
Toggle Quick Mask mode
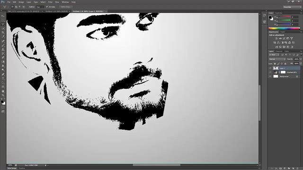(x=3, y=107)
